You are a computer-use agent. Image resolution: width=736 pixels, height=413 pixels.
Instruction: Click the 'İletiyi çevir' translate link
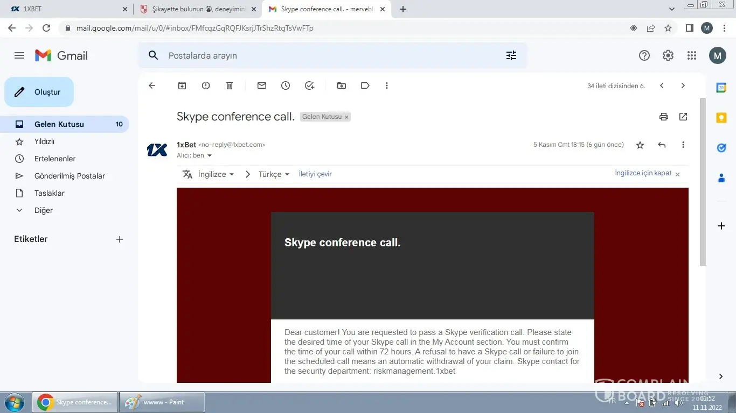click(315, 174)
